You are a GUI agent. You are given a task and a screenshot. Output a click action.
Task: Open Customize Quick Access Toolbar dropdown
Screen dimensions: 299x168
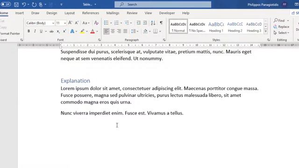pos(61,4)
